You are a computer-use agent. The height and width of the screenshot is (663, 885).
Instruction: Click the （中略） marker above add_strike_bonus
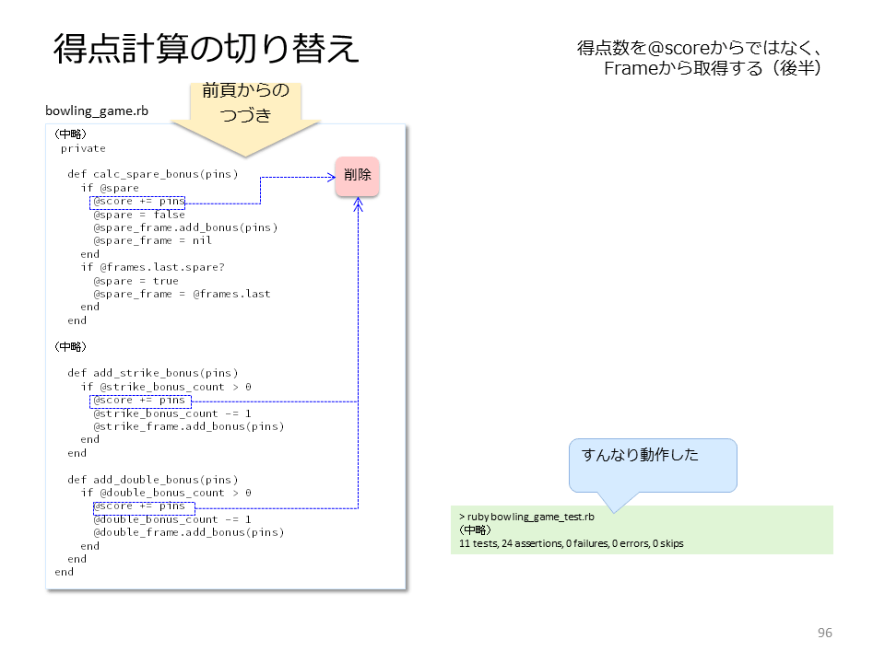pyautogui.click(x=71, y=347)
